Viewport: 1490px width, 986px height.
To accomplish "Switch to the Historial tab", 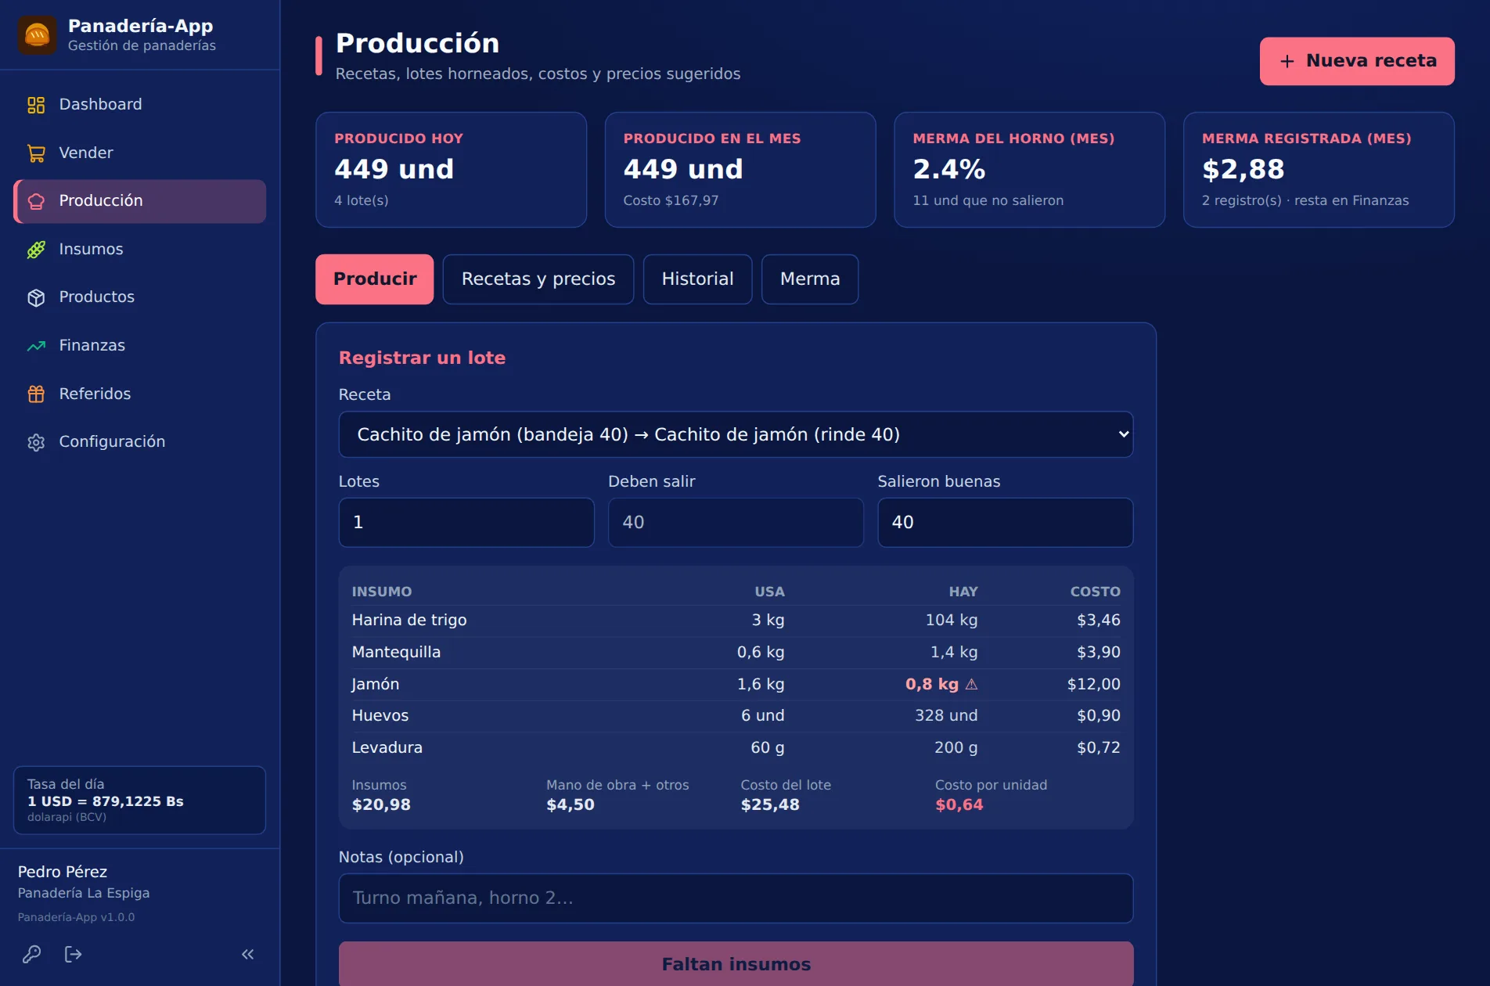I will (697, 279).
